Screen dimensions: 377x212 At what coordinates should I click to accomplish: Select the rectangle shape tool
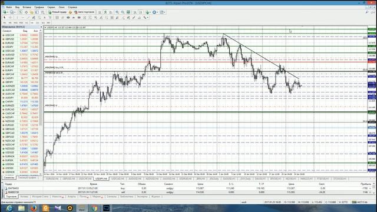(79, 18)
